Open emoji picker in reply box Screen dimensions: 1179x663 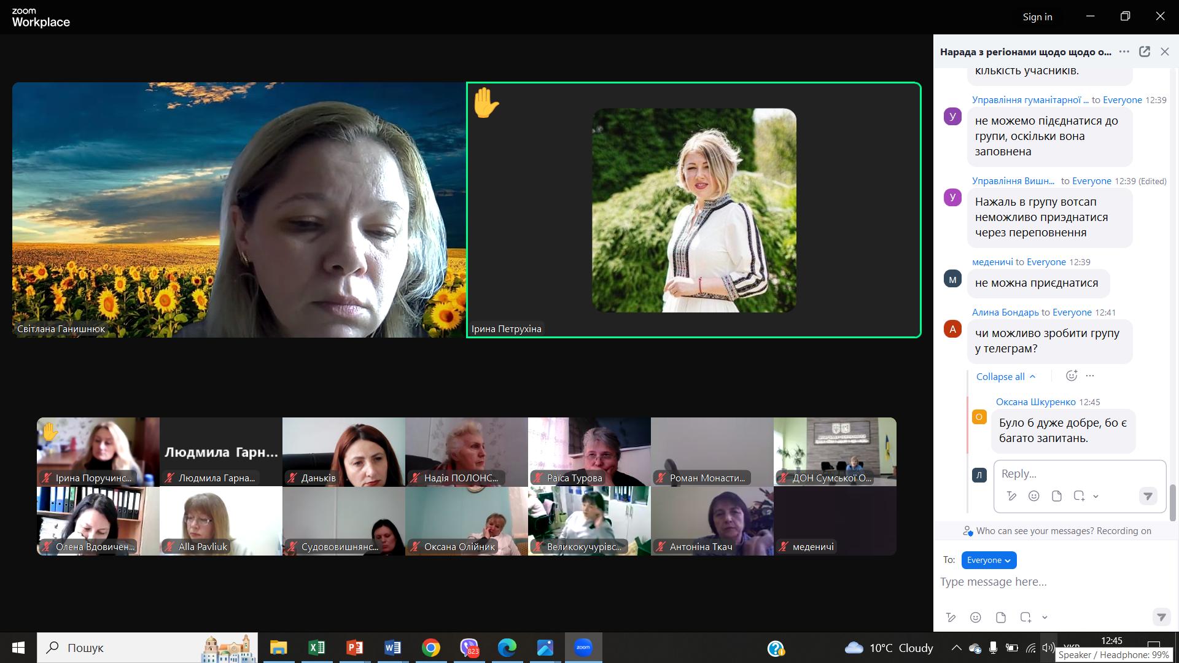(1033, 495)
